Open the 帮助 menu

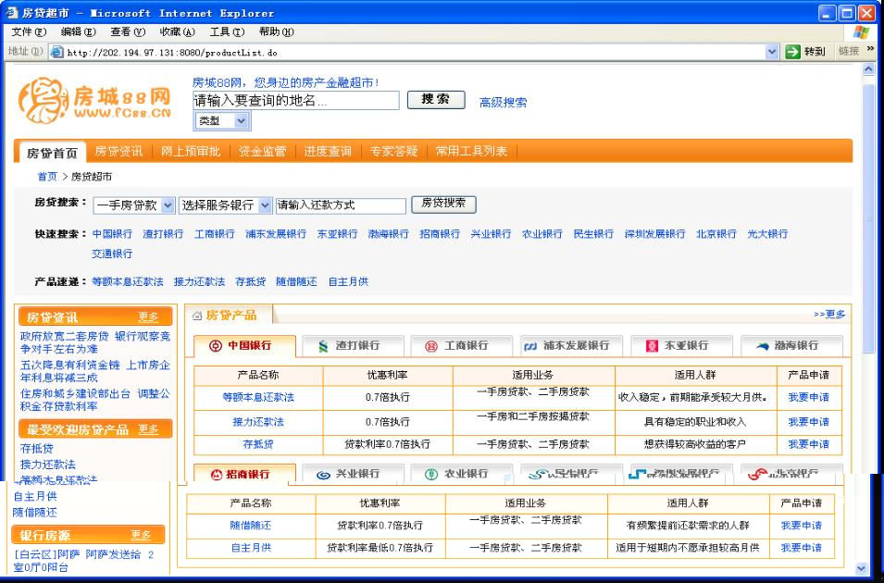pyautogui.click(x=276, y=32)
